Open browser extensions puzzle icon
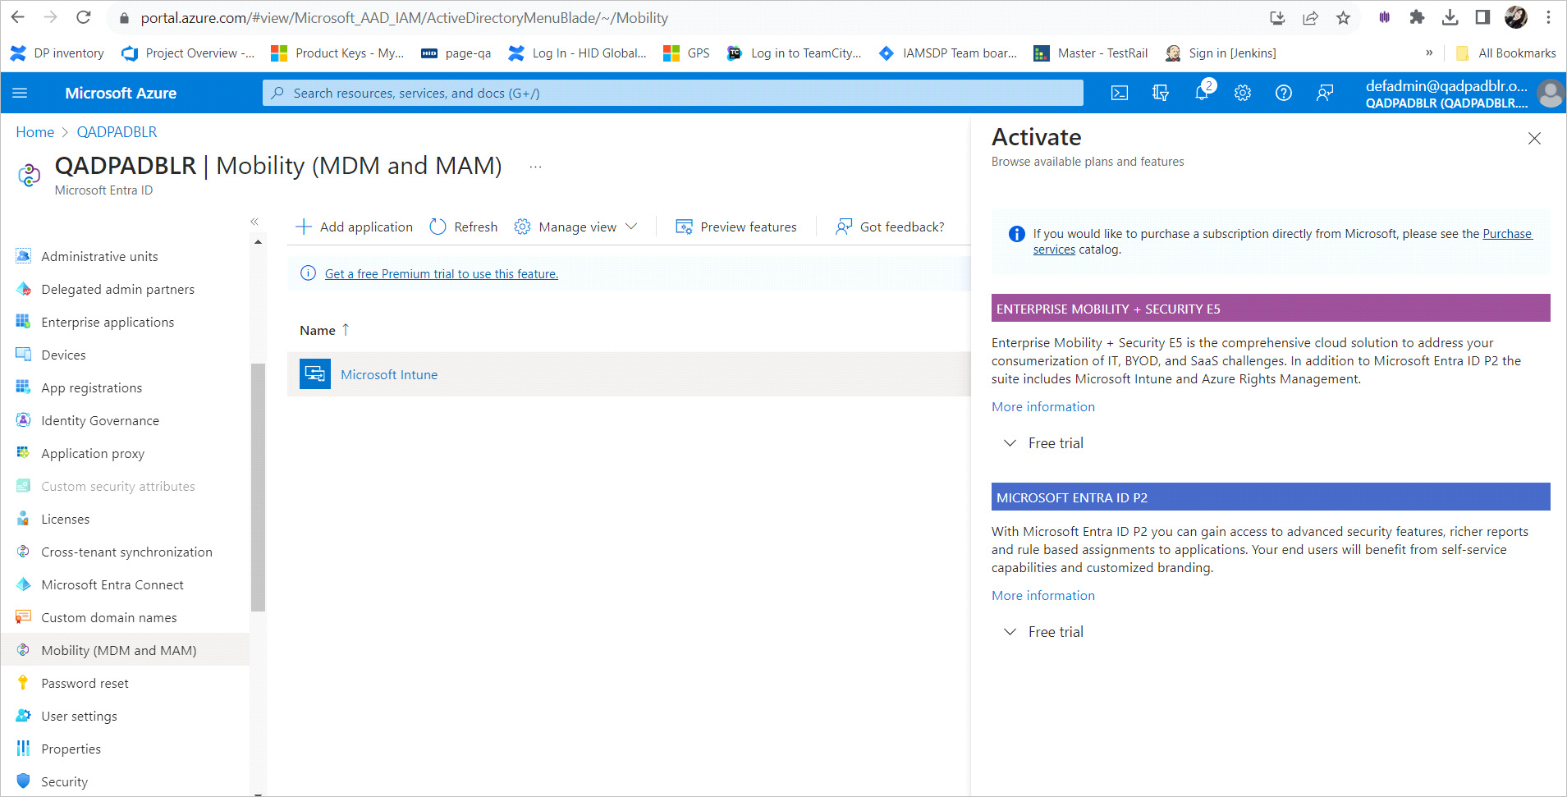Viewport: 1567px width, 797px height. pos(1417,17)
